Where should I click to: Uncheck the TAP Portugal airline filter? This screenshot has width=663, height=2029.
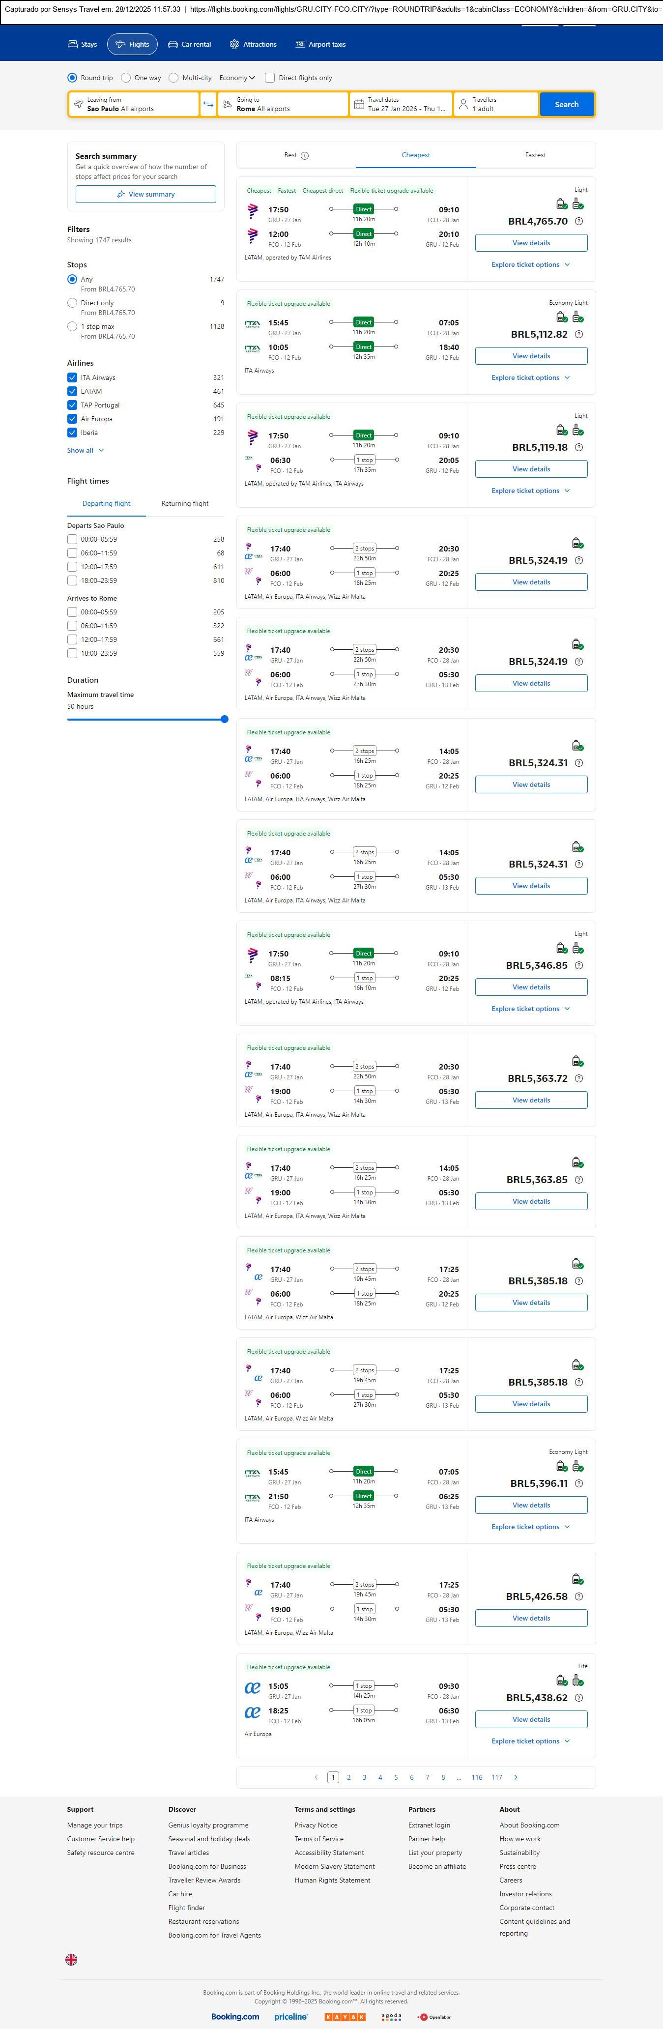72,405
